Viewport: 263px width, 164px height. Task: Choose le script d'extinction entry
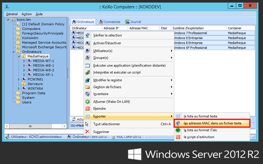(212, 137)
